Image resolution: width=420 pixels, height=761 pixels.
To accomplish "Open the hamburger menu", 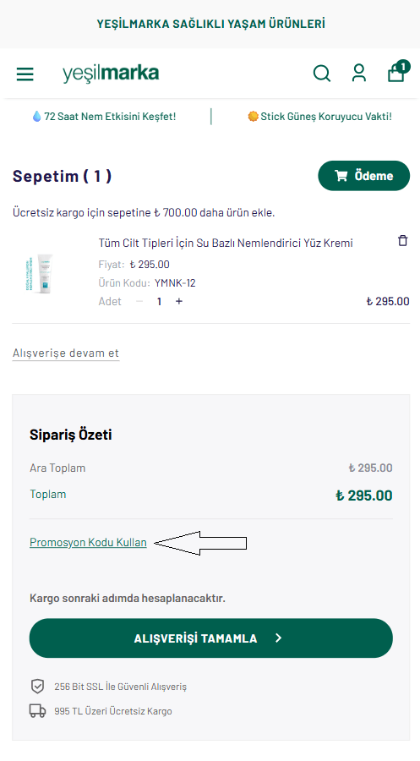I will click(x=25, y=74).
